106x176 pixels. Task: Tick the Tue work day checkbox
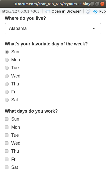(x=7, y=135)
